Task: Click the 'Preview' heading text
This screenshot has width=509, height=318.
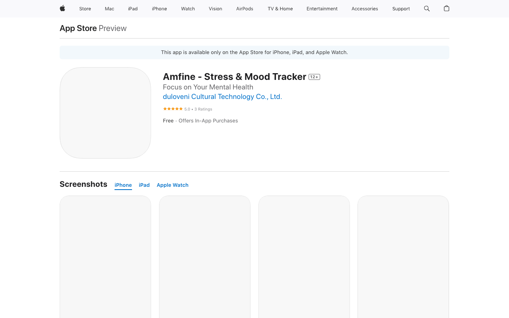Action: (x=113, y=28)
